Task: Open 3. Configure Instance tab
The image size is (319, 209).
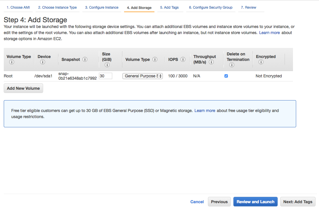Action: coord(102,8)
